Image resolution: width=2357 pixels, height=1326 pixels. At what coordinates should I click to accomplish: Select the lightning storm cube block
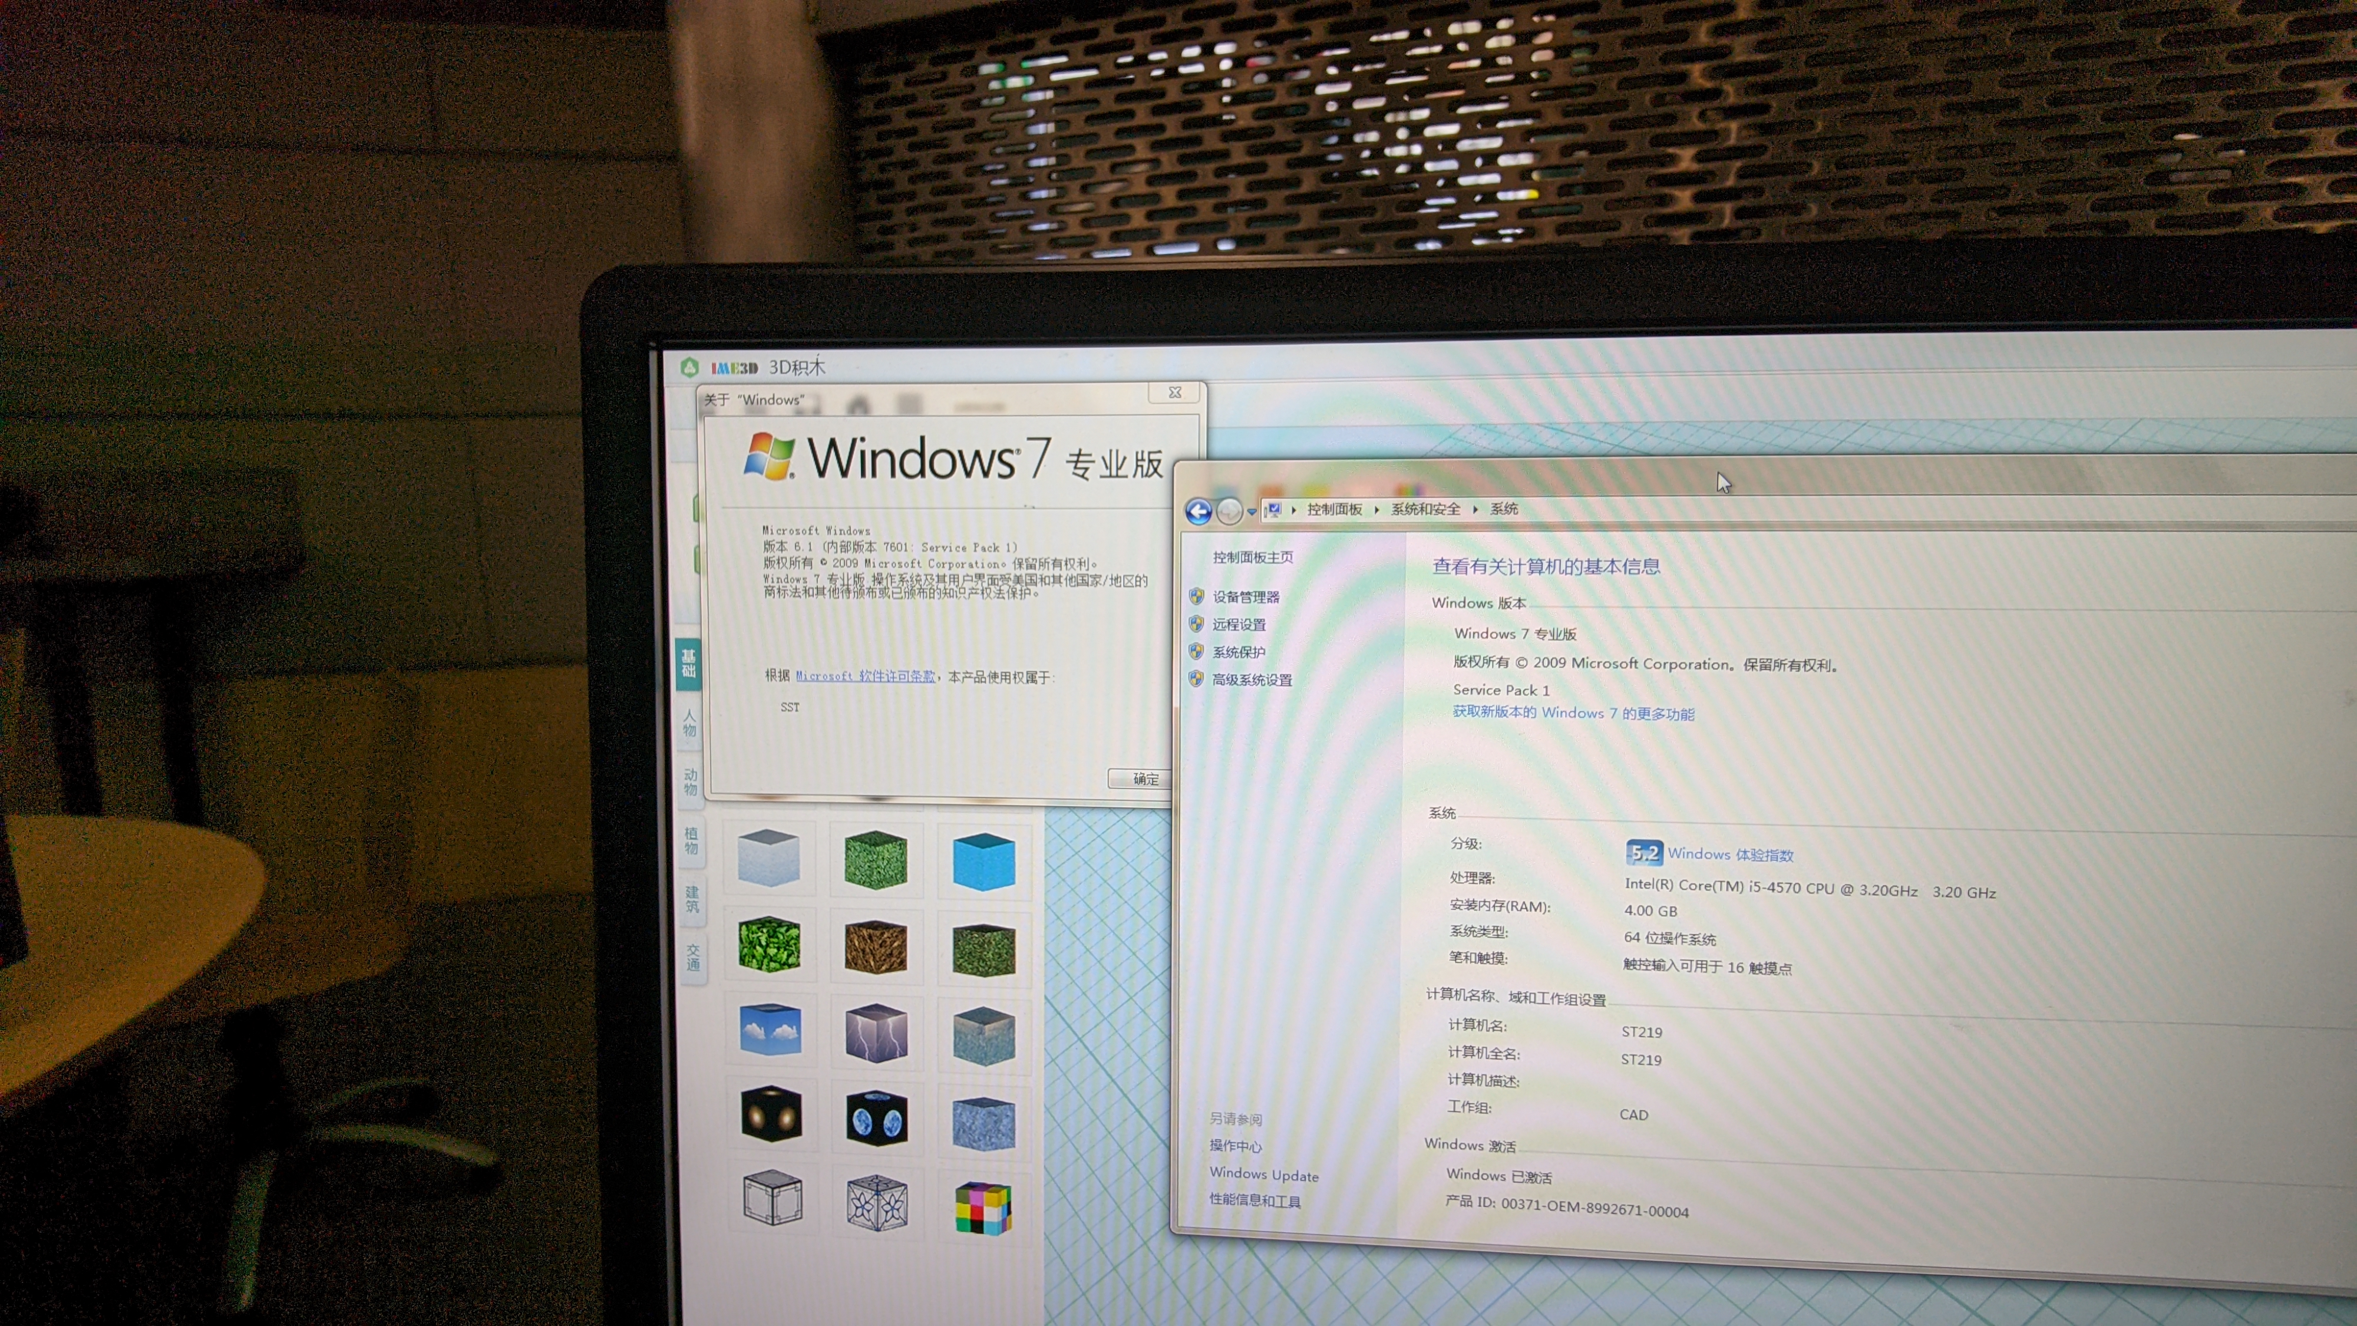tap(877, 1033)
